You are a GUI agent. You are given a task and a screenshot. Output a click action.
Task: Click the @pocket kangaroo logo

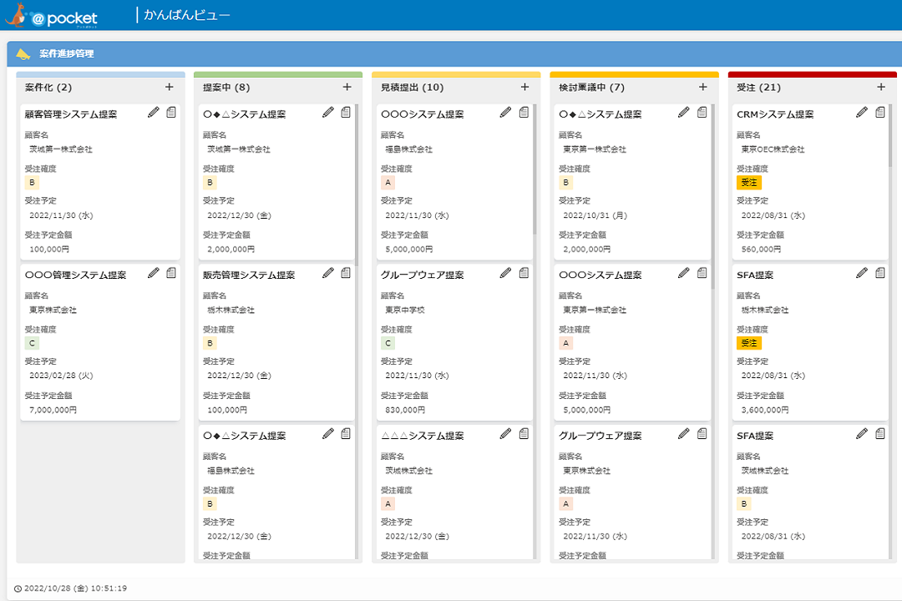pyautogui.click(x=52, y=16)
